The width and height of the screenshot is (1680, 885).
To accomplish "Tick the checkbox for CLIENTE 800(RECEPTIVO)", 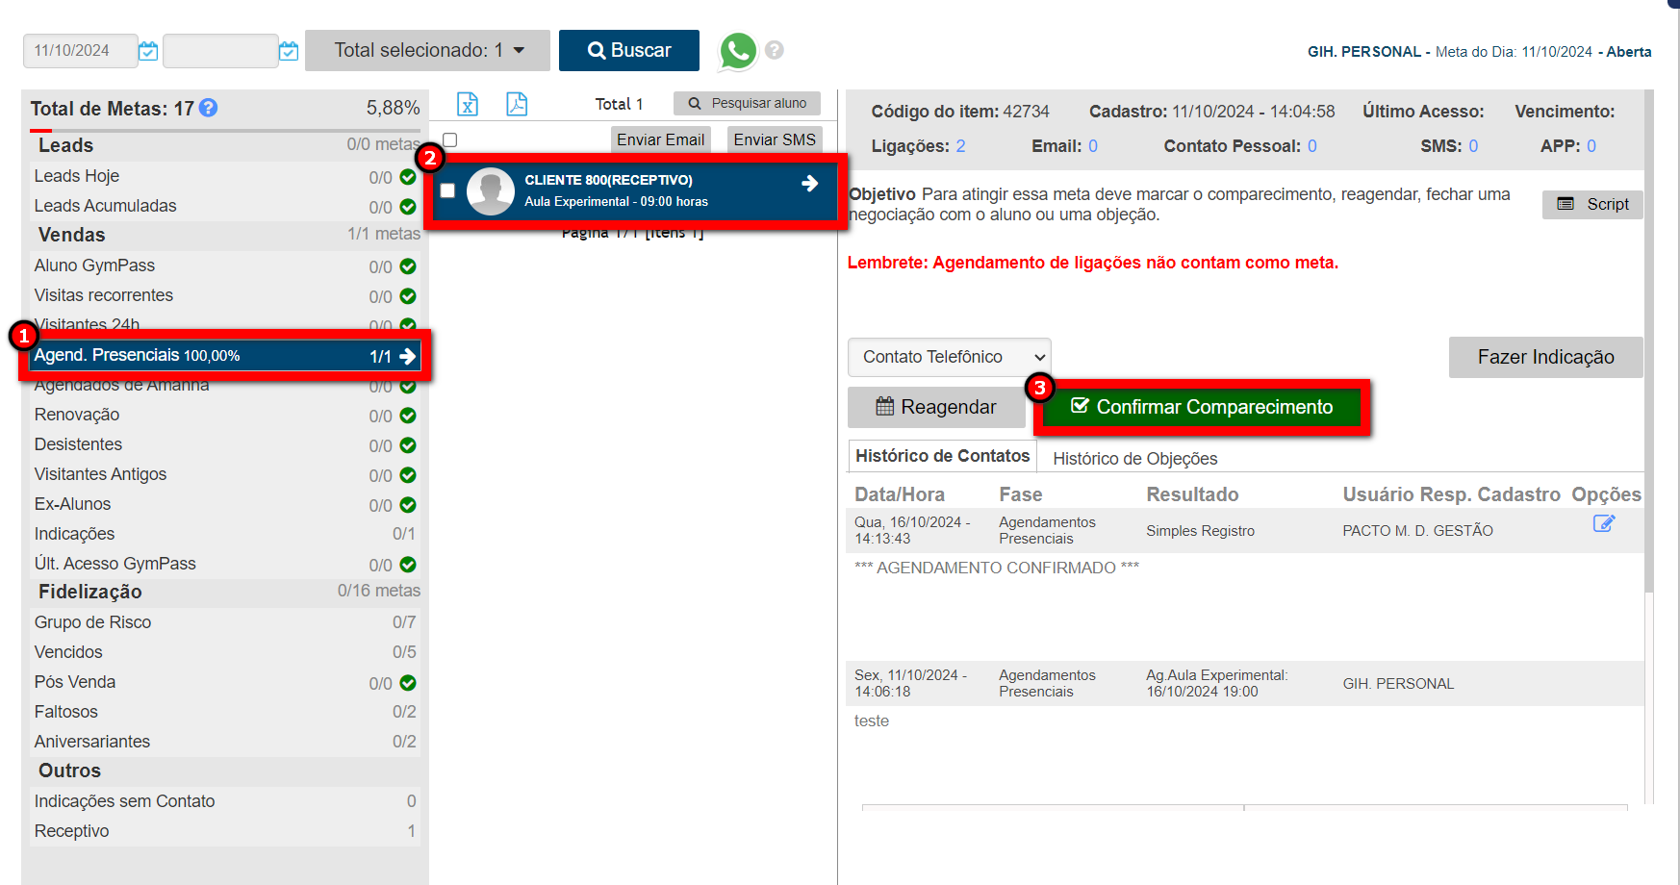I will (447, 190).
